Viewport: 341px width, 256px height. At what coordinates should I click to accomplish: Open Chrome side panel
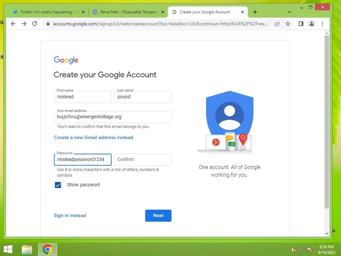coord(301,24)
